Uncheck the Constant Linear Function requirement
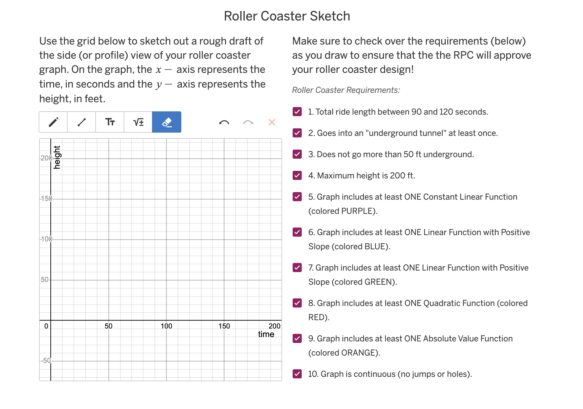This screenshot has width=583, height=409. coord(297,197)
